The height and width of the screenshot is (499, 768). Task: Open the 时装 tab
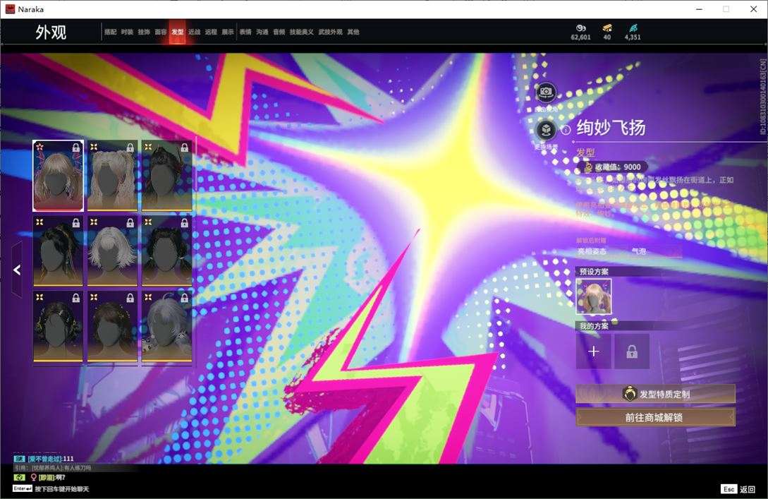click(x=127, y=32)
